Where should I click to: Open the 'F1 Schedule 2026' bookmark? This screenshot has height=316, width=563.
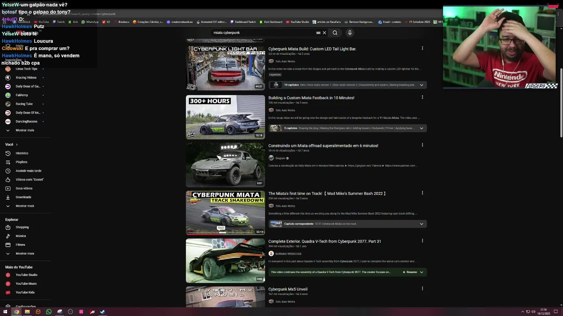tap(417, 22)
